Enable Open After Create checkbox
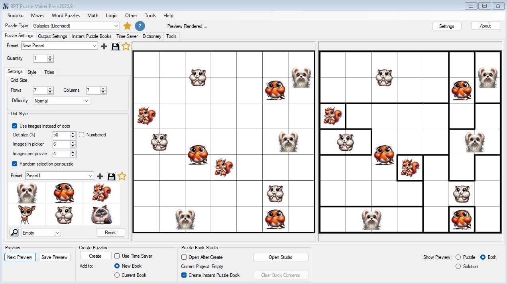Screen dimensions: 507x284 tap(184, 257)
